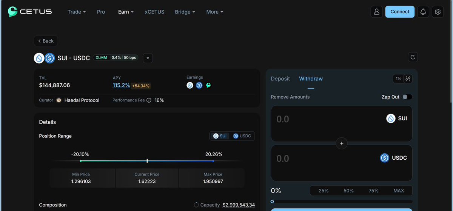Click the Haedal Protocol curator avatar

click(59, 100)
